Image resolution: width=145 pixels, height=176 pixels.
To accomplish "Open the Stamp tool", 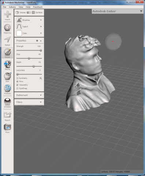I will click(7, 65).
